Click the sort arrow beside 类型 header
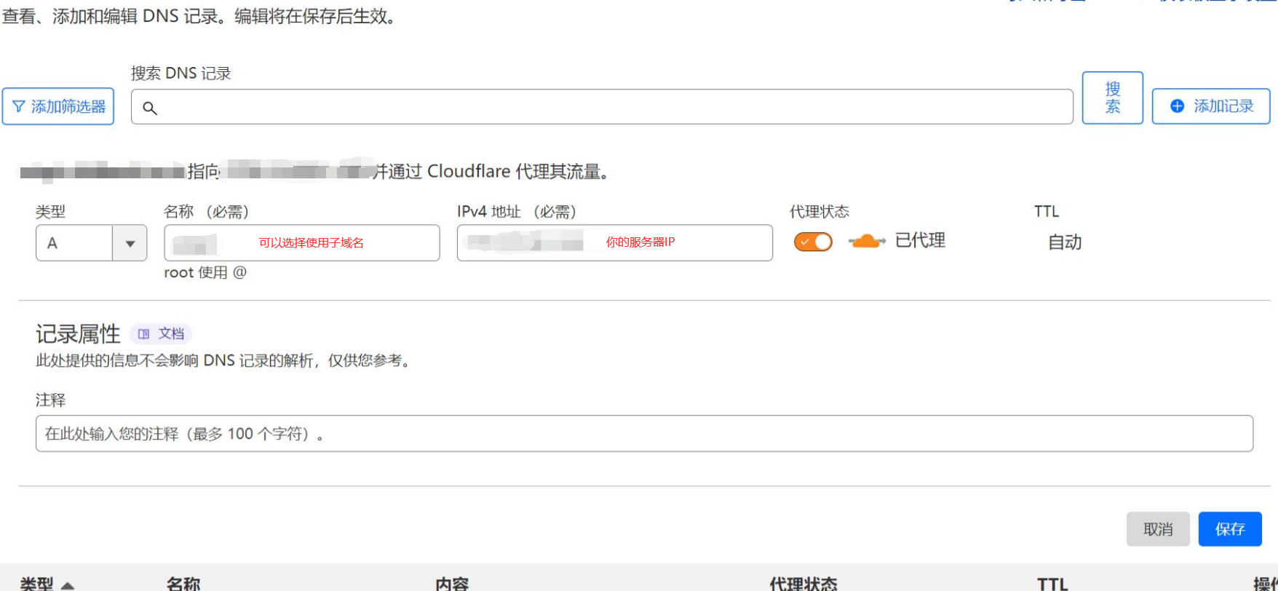Screen dimensions: 1278x591 [68, 584]
